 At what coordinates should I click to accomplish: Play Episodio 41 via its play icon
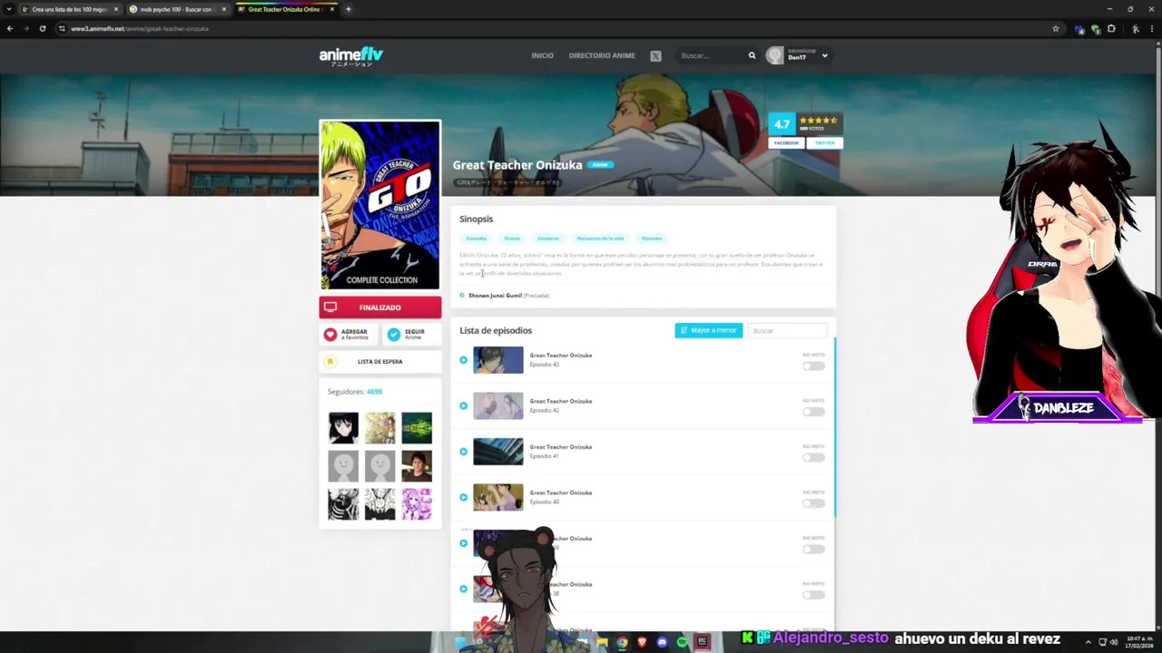[x=463, y=452]
